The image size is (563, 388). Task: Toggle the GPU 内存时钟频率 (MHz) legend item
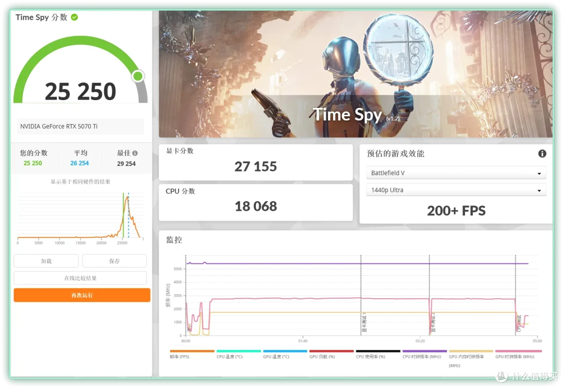[x=471, y=358]
